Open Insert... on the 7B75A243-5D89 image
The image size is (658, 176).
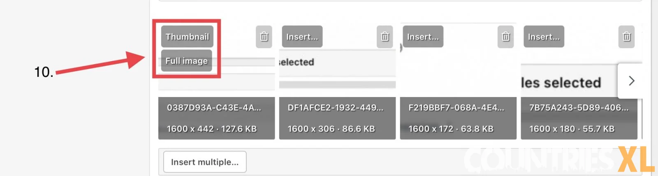[x=544, y=37]
